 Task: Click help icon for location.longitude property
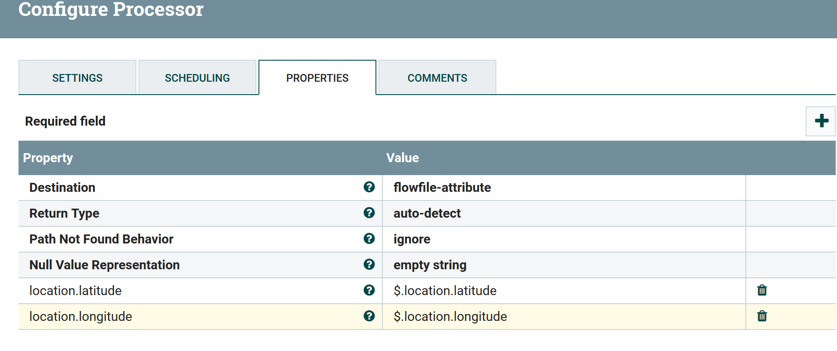pos(369,316)
